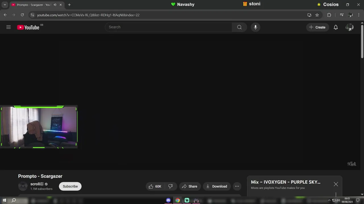Go back in browser history
This screenshot has height=204, width=364.
pyautogui.click(x=5, y=15)
